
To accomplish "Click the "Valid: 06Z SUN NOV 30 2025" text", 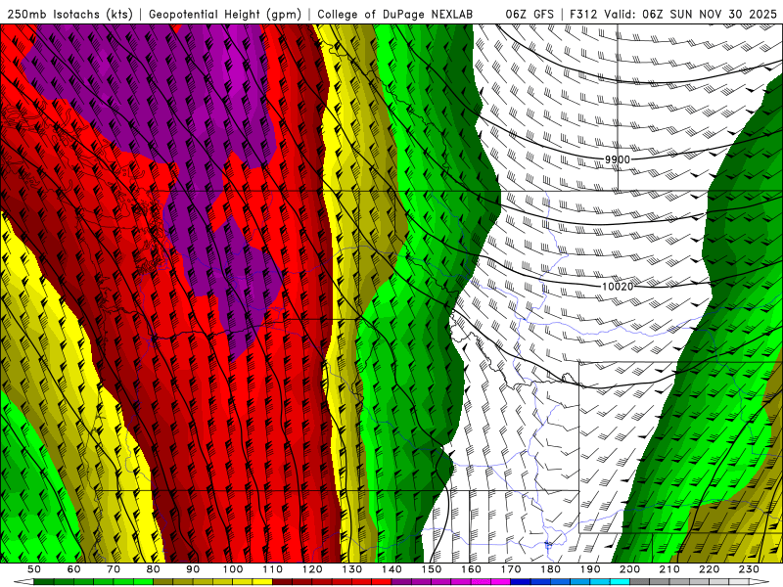I will click(x=691, y=15).
